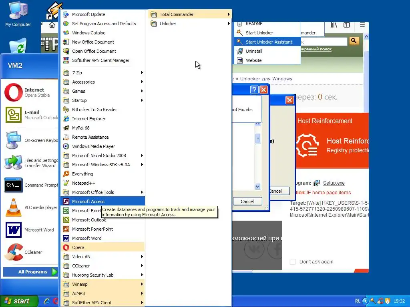This screenshot has width=410, height=307.
Task: Expand Microsoft Visual Studio 2008 submenu
Action: click(x=103, y=155)
